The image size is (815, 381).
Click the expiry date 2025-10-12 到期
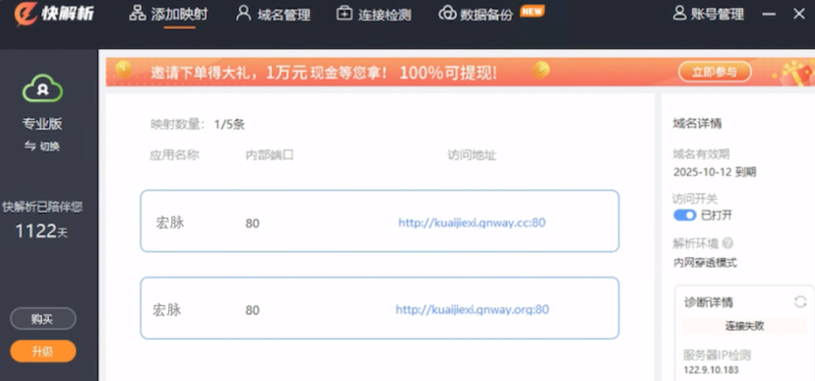coord(714,172)
